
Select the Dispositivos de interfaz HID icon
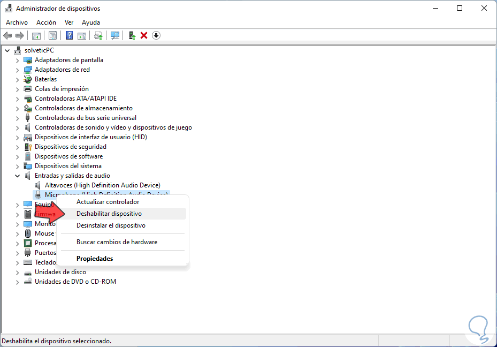pos(28,137)
